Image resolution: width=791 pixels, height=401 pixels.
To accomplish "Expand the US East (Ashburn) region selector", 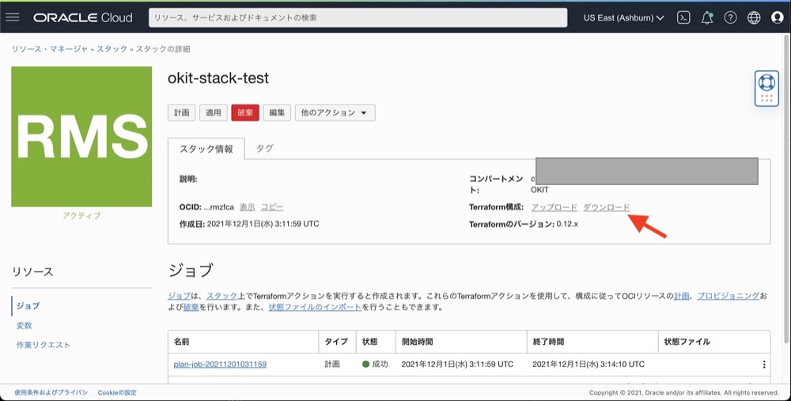I will click(x=623, y=17).
